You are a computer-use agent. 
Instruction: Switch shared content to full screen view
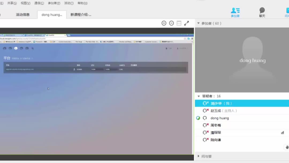click(187, 23)
